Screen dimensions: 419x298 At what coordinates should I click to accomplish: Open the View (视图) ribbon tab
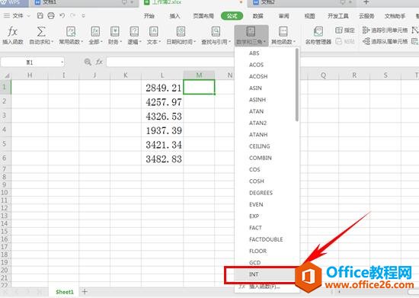pyautogui.click(x=309, y=16)
